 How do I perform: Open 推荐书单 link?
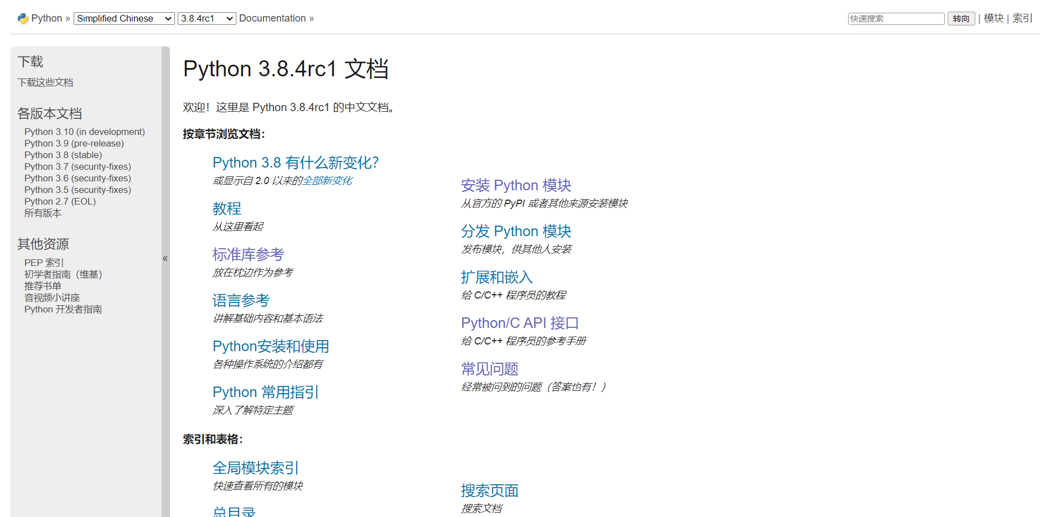(43, 286)
